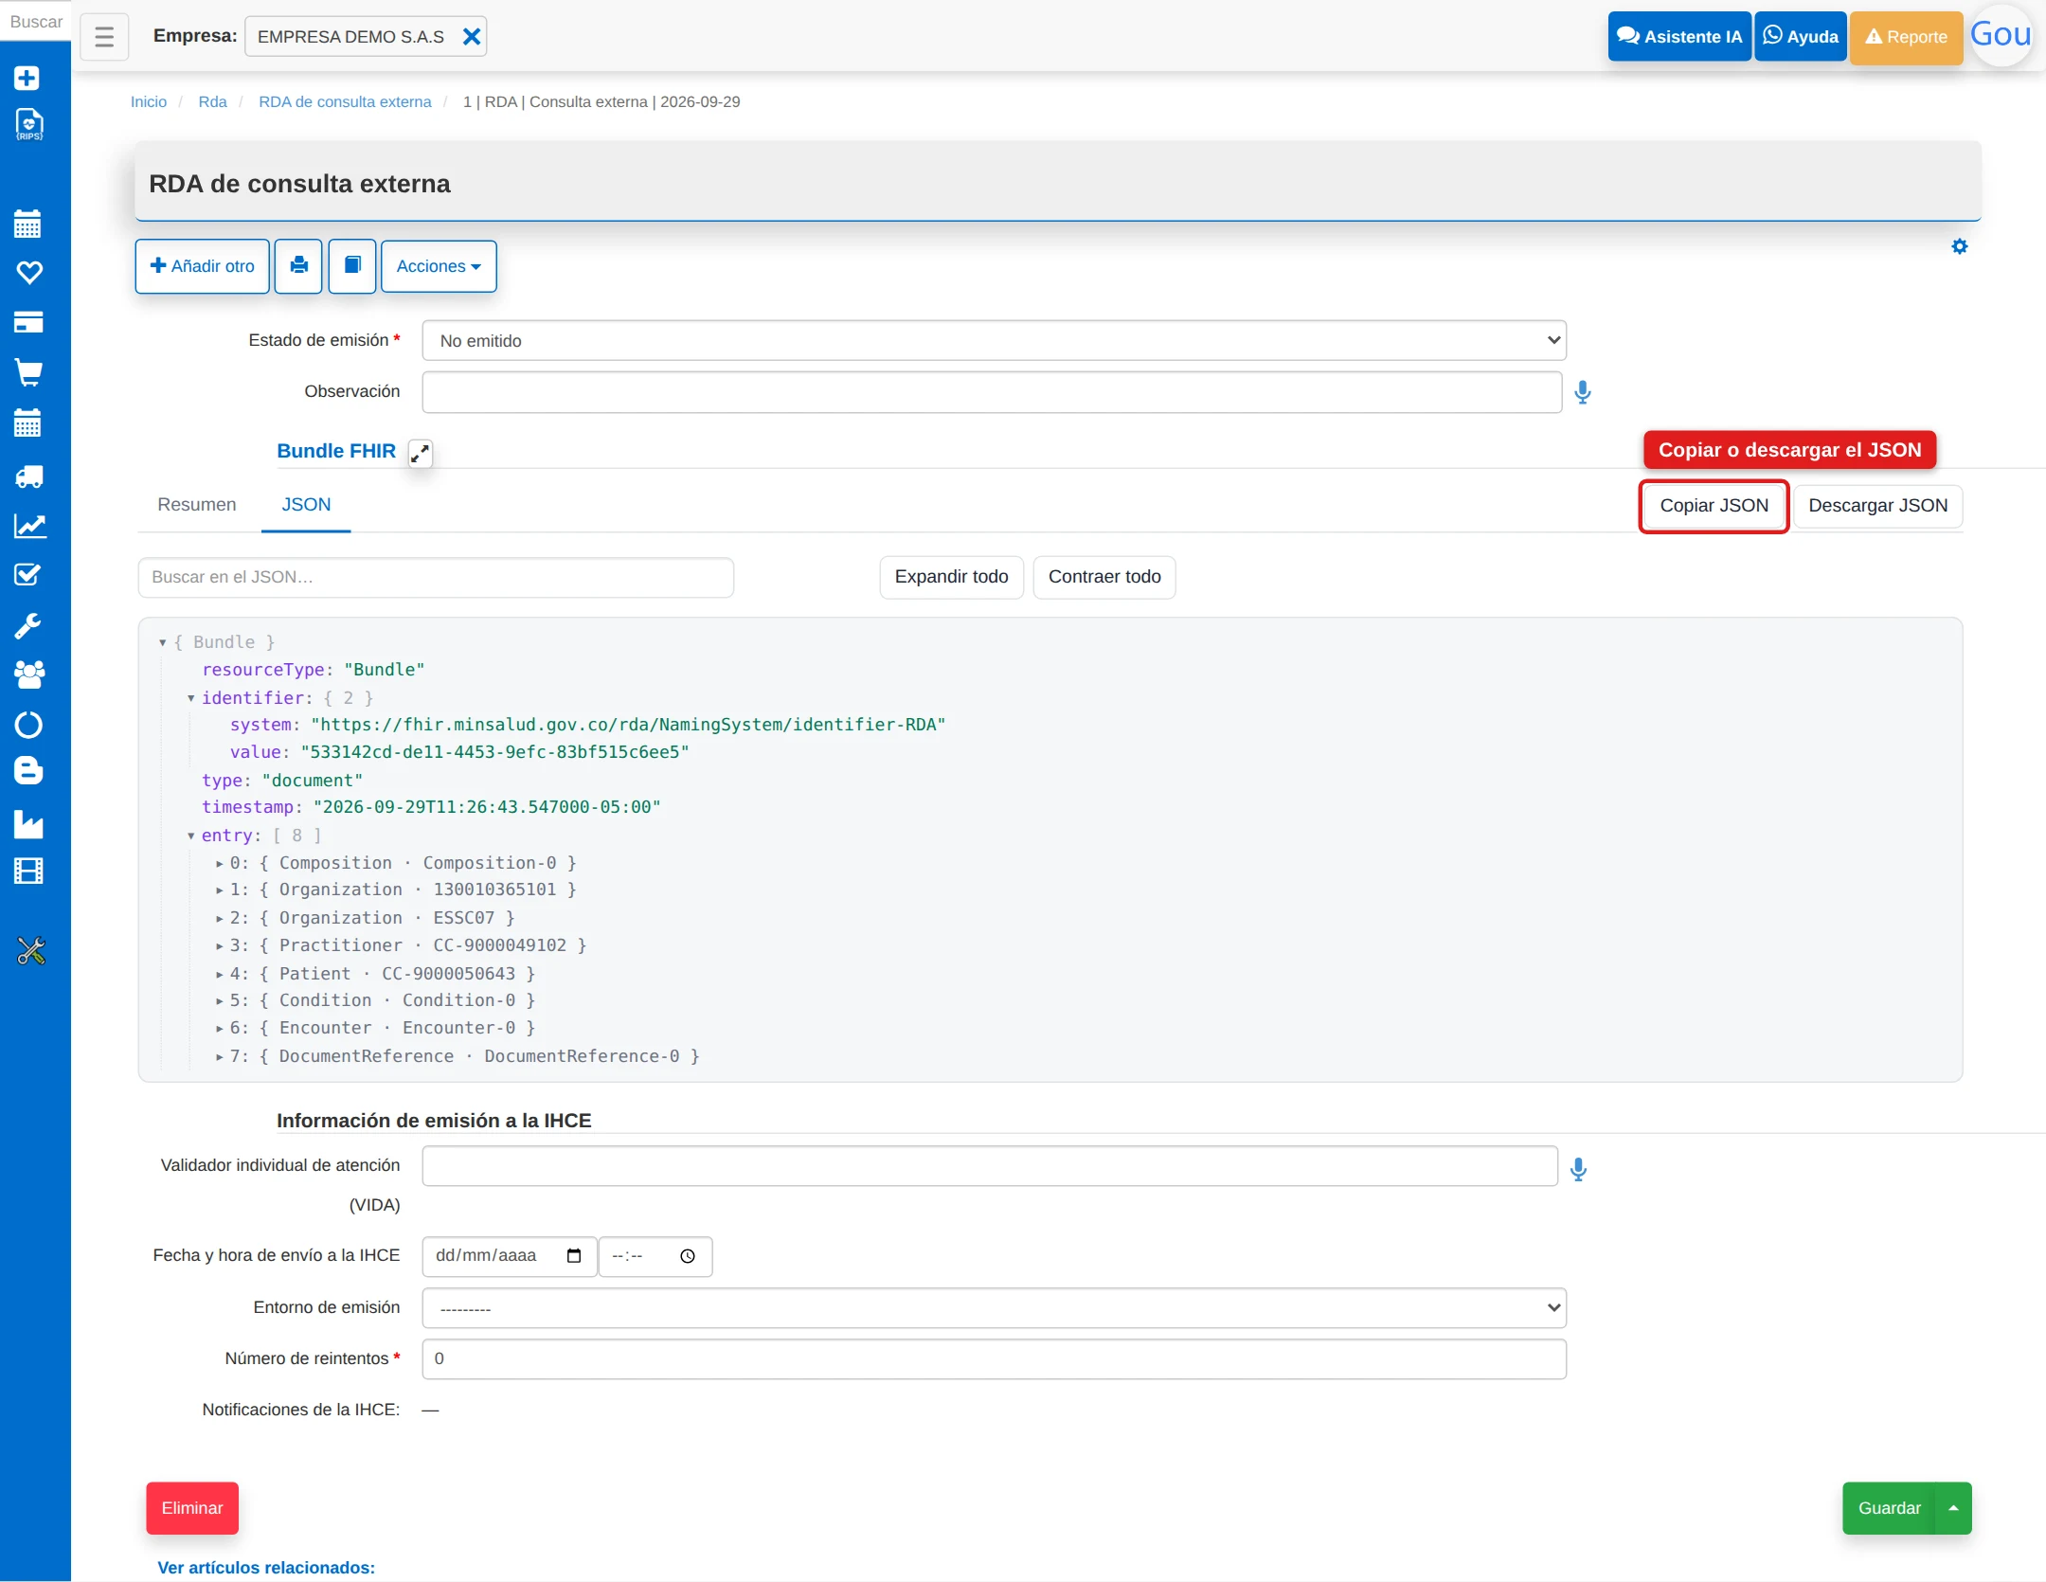Click the microphone icon beside Validador field
The width and height of the screenshot is (2046, 1582).
coord(1579,1170)
